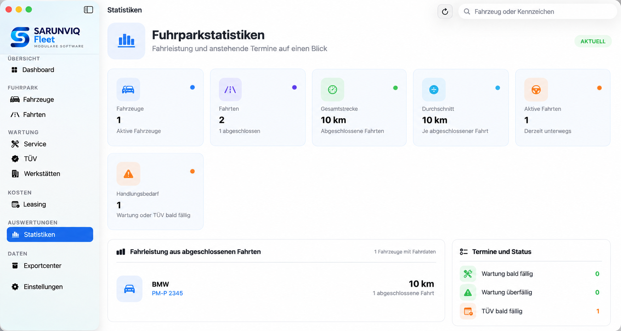Screen dimensions: 621x331
Task: Click the orange dot on Handlungsbedarf card
Action: point(192,171)
